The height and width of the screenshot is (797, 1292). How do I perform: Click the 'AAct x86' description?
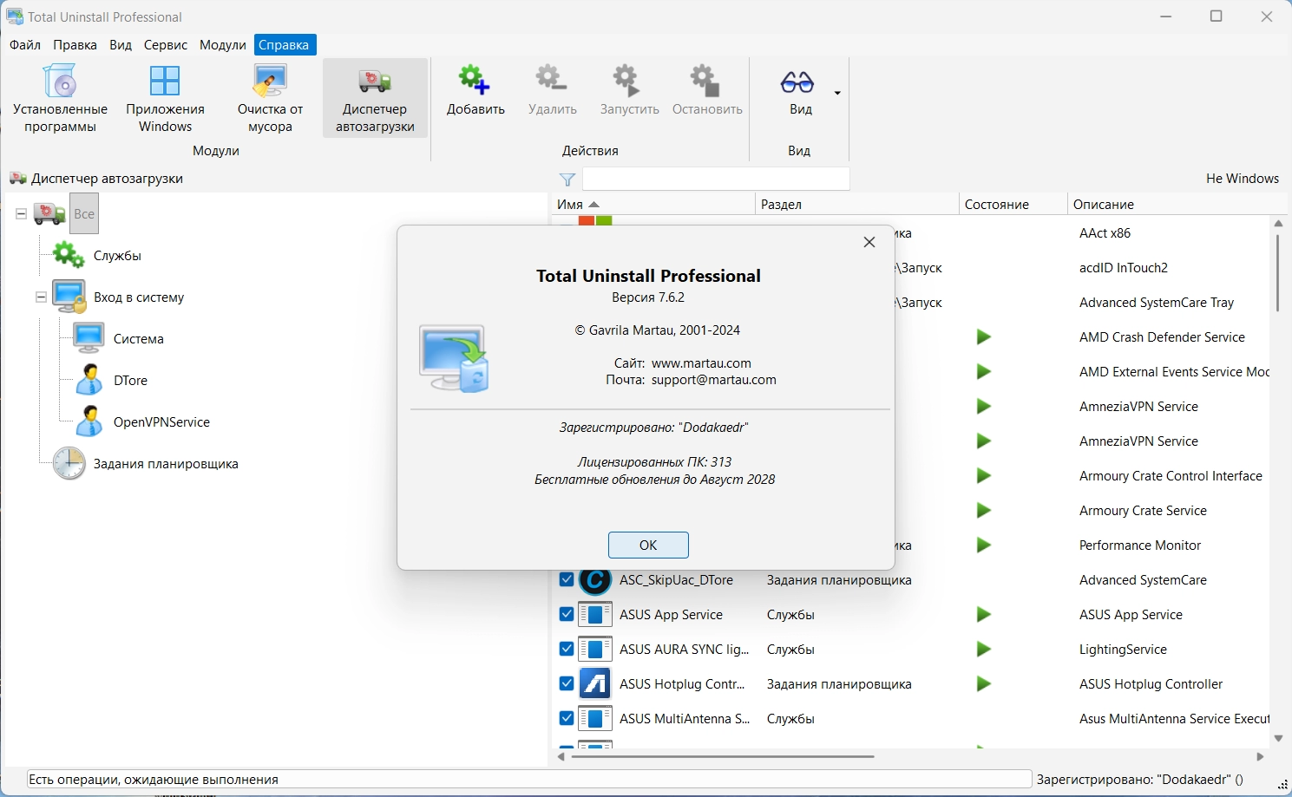[1105, 233]
